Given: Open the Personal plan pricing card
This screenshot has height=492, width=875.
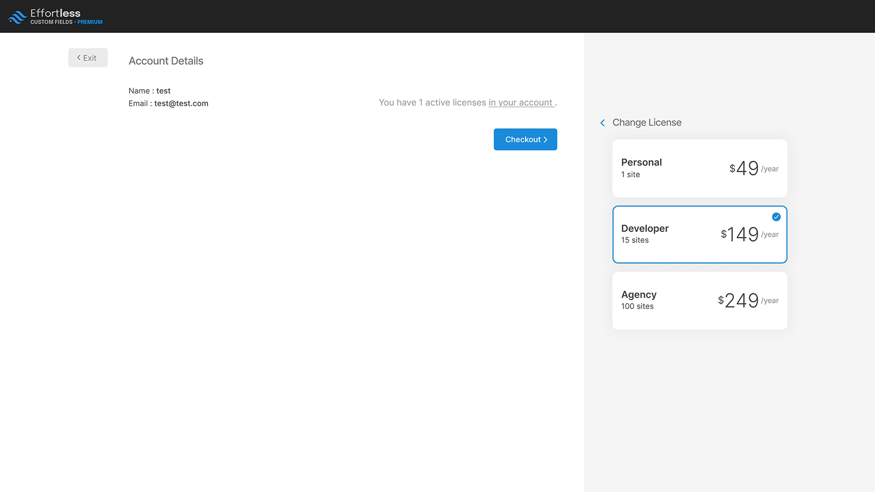Looking at the screenshot, I should tap(699, 168).
